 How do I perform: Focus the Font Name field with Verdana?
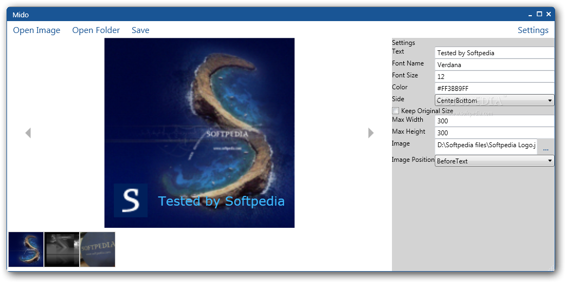tap(494, 64)
